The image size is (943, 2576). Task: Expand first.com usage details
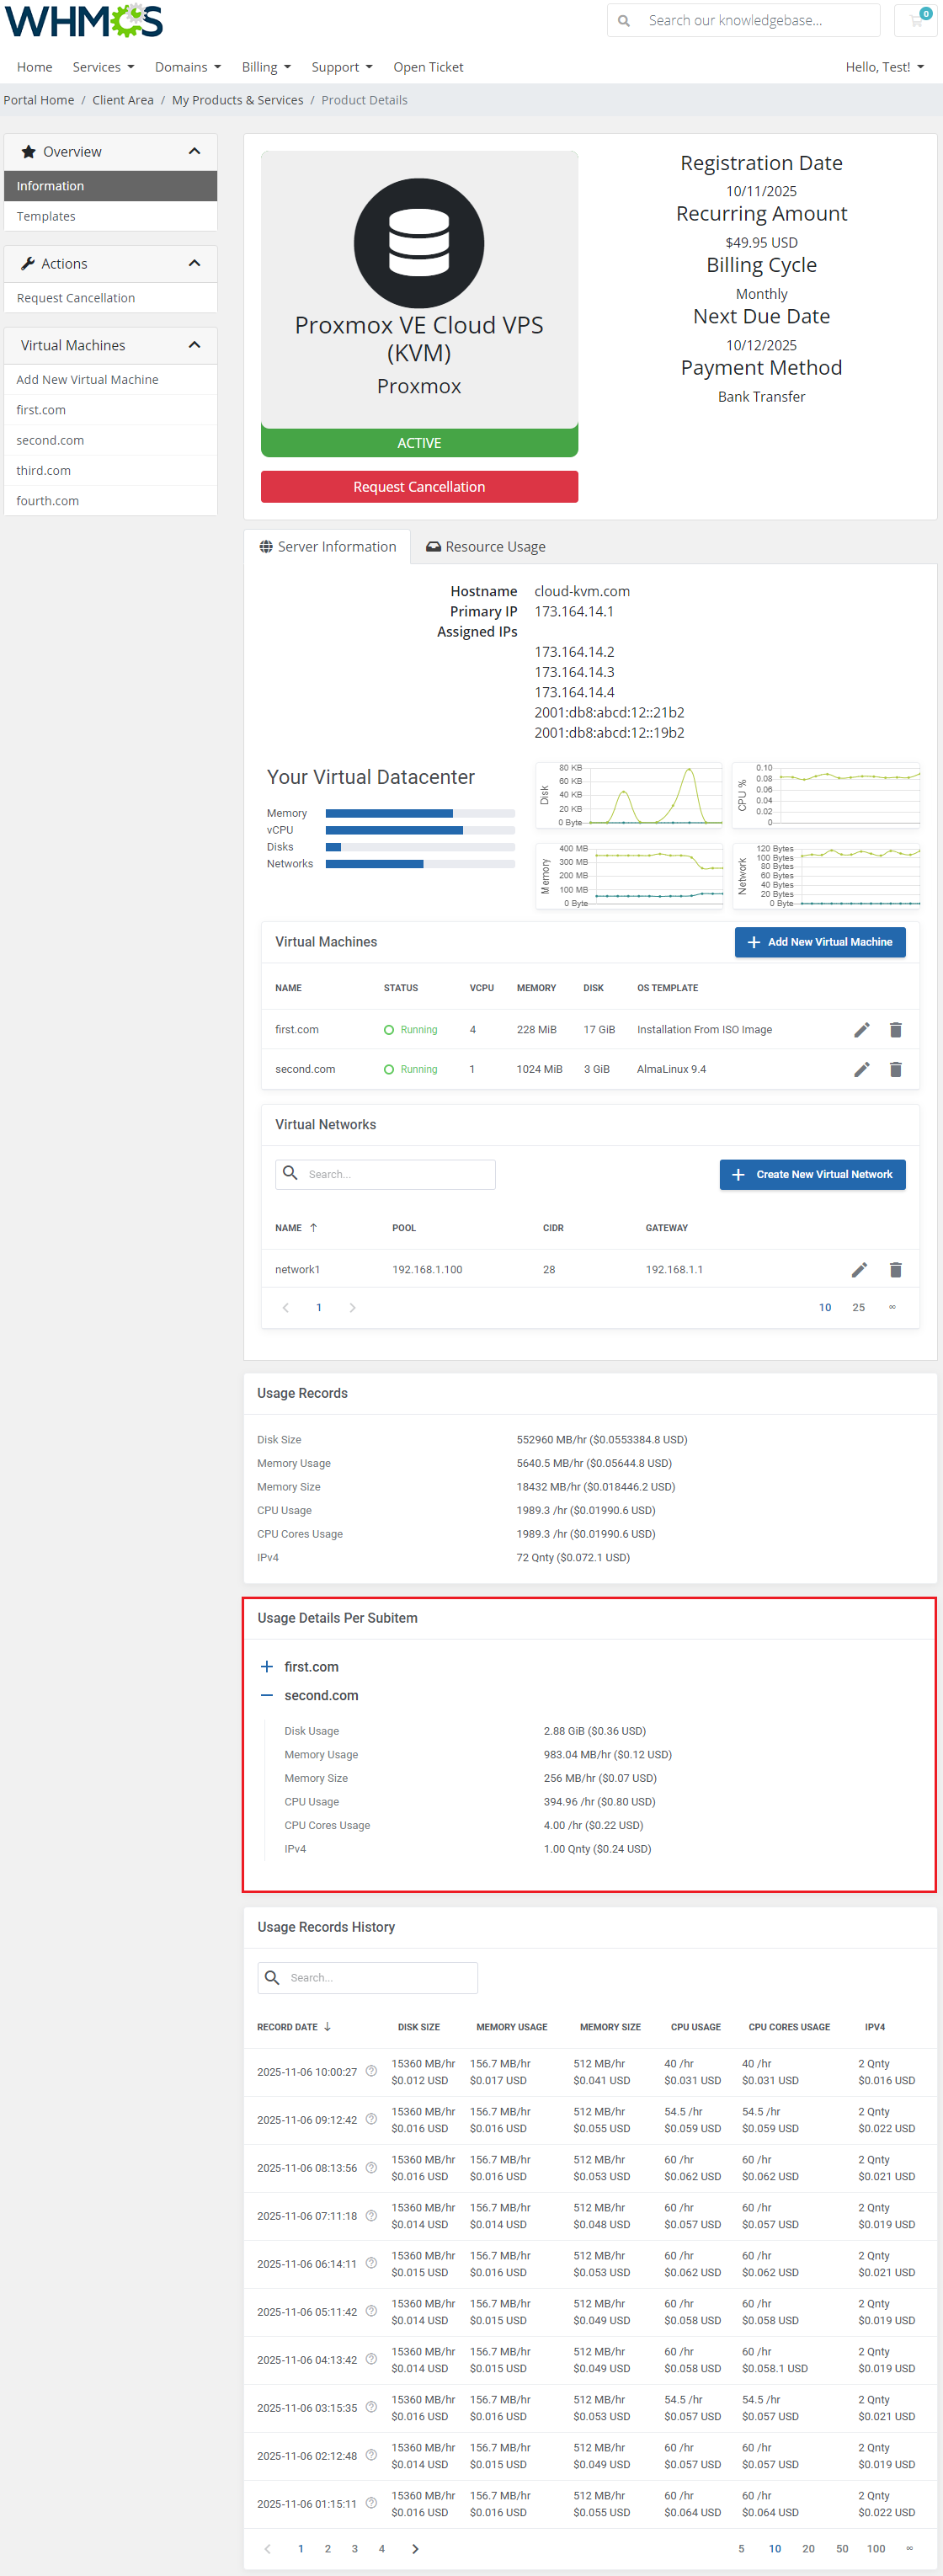(x=267, y=1667)
